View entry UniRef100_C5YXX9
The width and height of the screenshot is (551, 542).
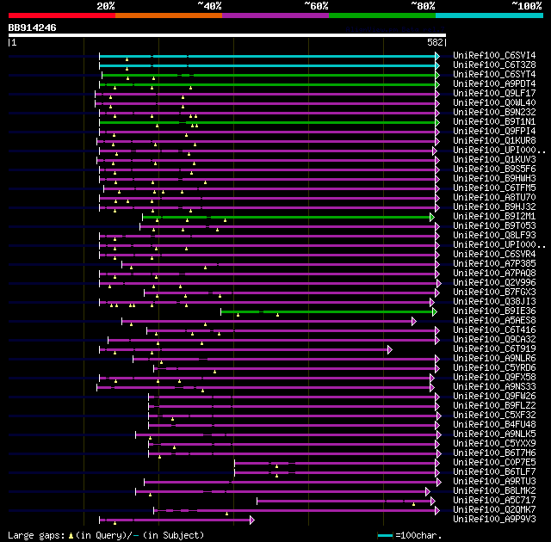click(494, 444)
